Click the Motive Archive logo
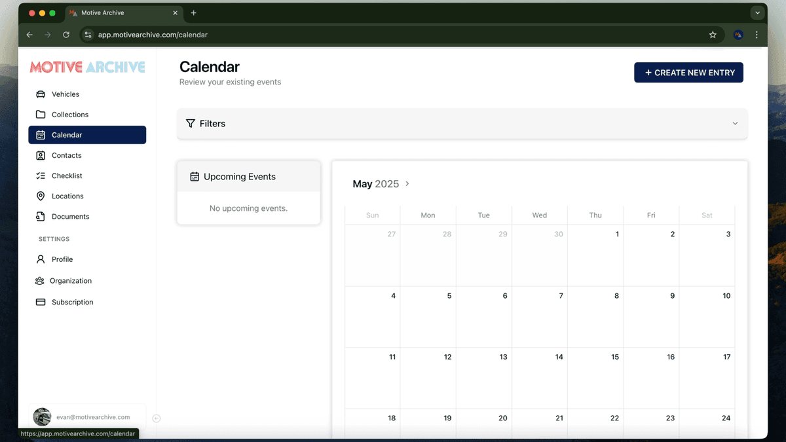Viewport: 786px width, 442px height. tap(87, 67)
